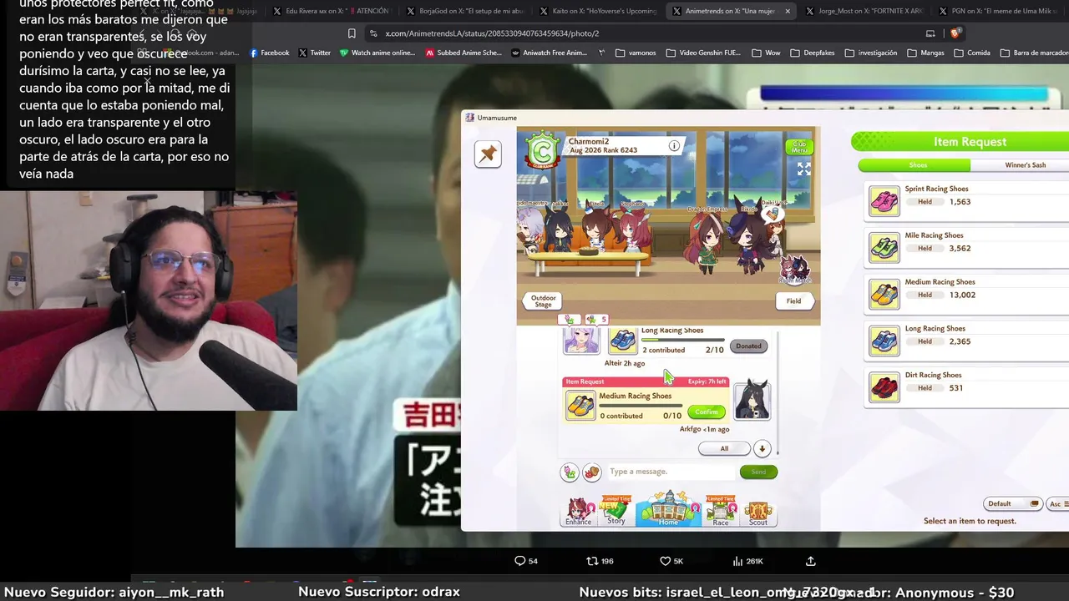Confirm the Medium Racing Shoes request
The image size is (1069, 601).
(707, 412)
